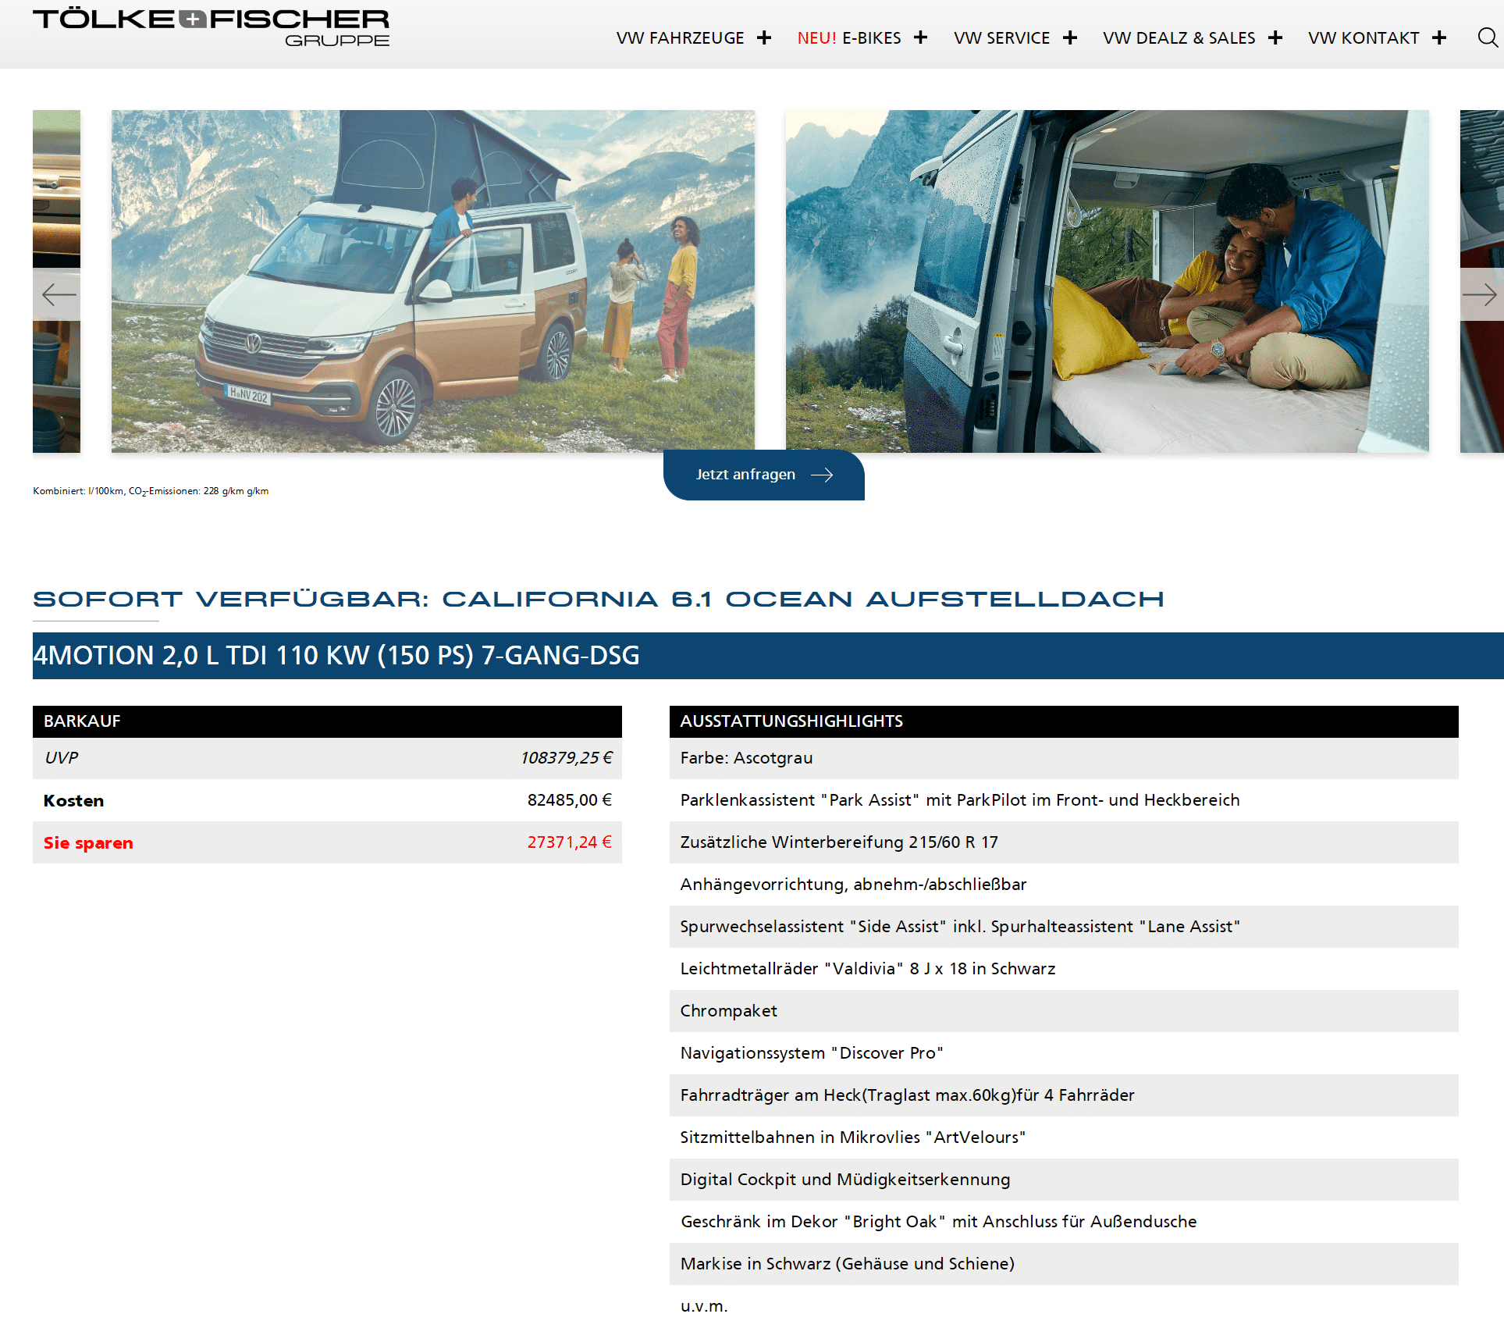Click the Sitzmittelbahnen ArtVelours row
1504x1328 pixels.
(x=1064, y=1138)
